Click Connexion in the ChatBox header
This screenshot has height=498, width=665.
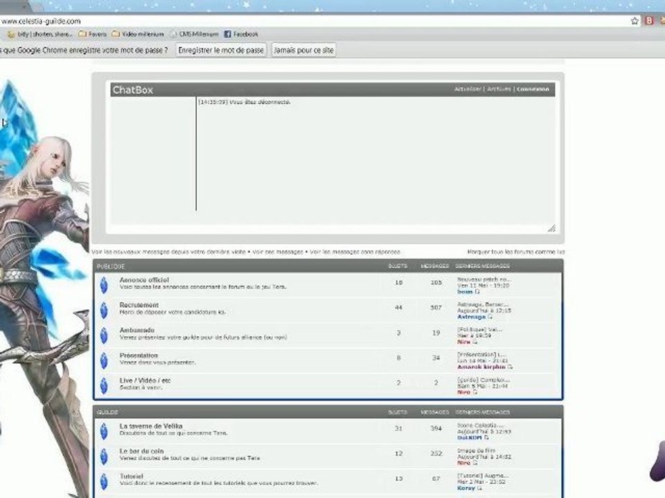coord(533,89)
